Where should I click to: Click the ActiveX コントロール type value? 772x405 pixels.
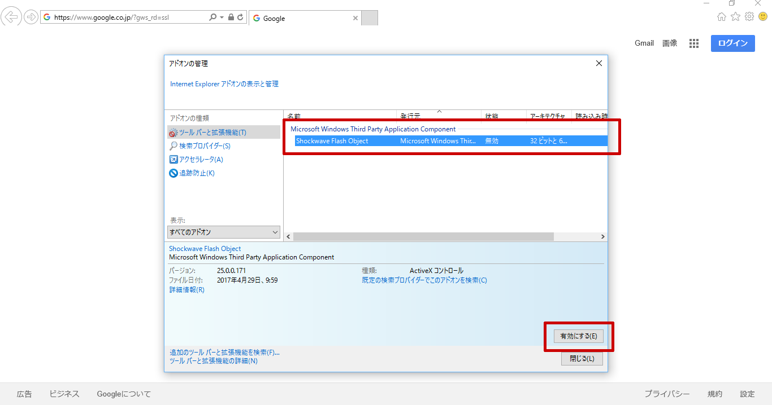(436, 271)
